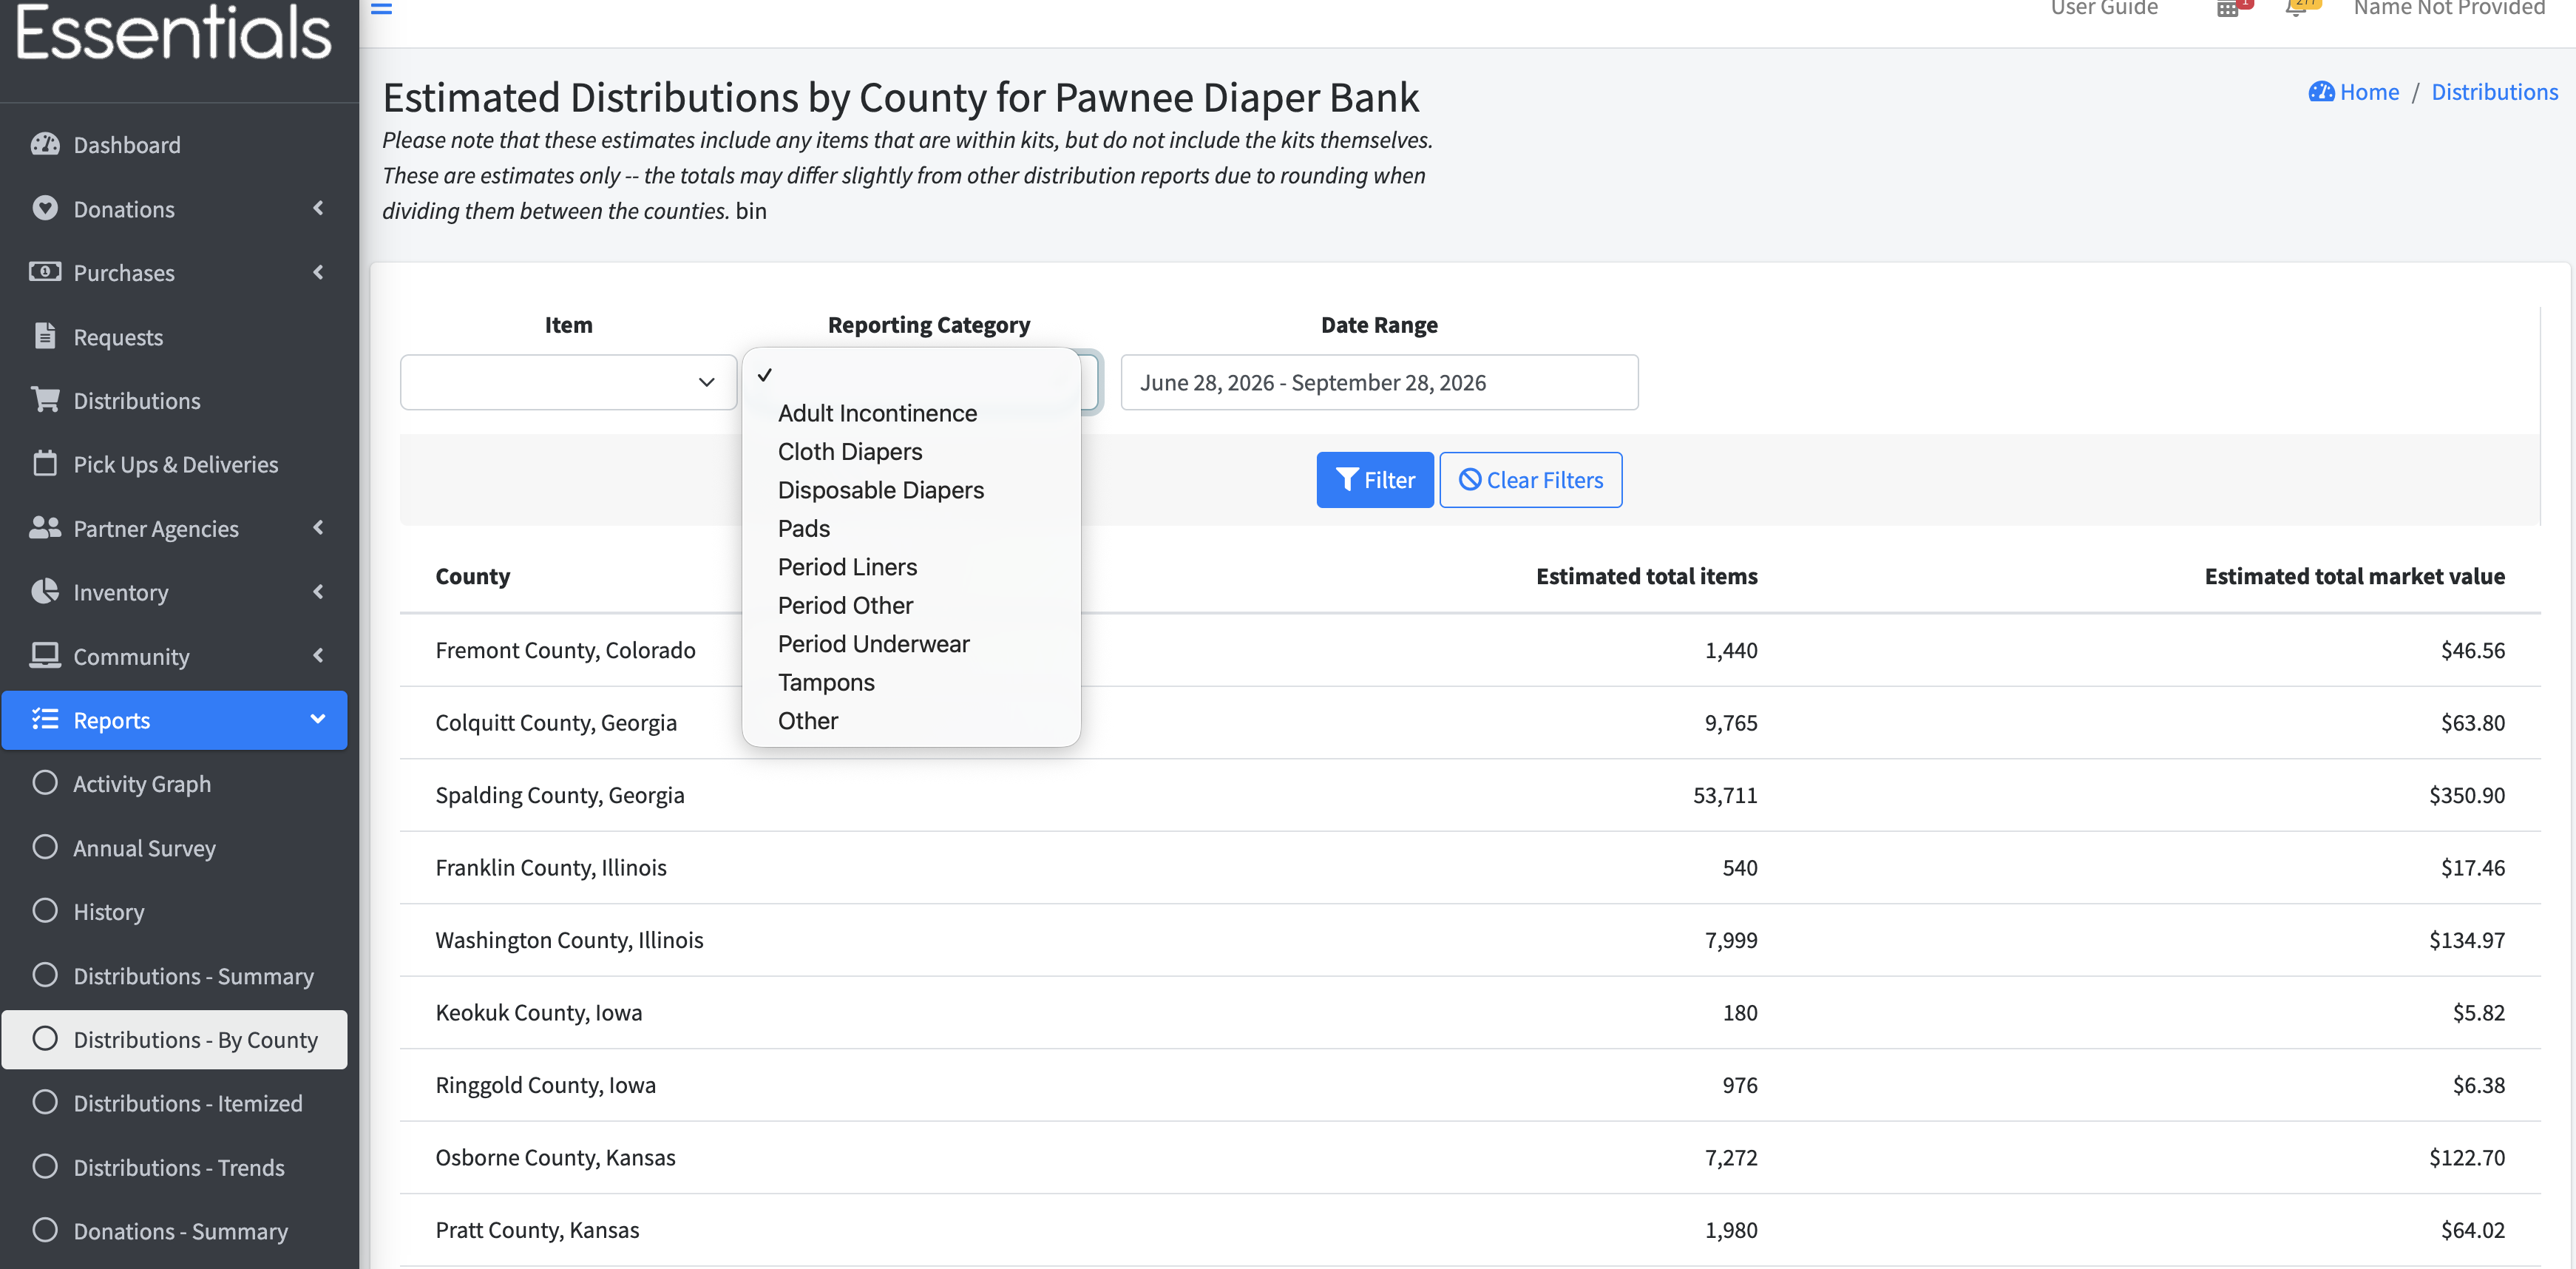Click the Inventory pie chart icon

[x=44, y=592]
